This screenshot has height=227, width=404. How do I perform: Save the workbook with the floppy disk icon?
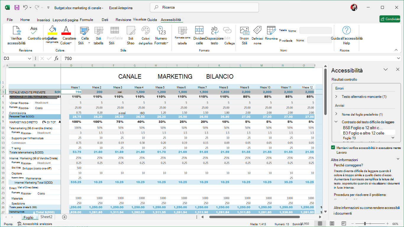[x=17, y=7]
